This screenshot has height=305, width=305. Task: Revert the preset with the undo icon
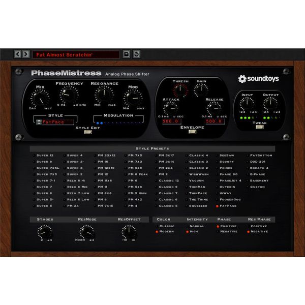point(136,54)
